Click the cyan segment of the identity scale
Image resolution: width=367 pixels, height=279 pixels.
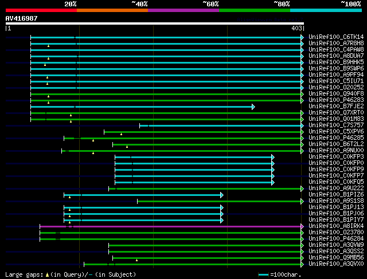tap(326, 10)
